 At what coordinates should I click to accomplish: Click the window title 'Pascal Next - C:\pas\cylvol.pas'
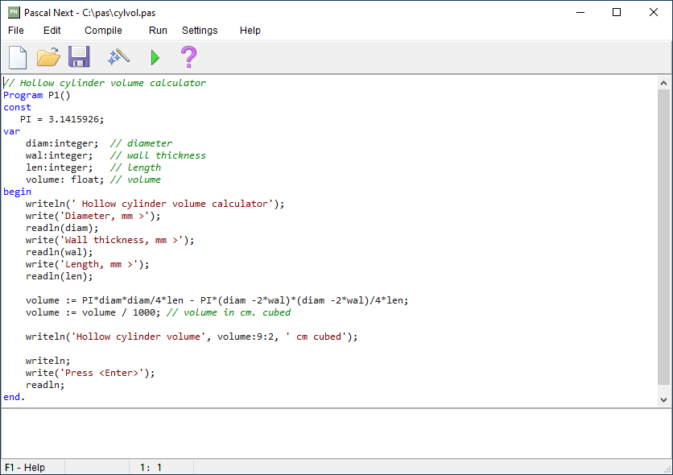(89, 13)
